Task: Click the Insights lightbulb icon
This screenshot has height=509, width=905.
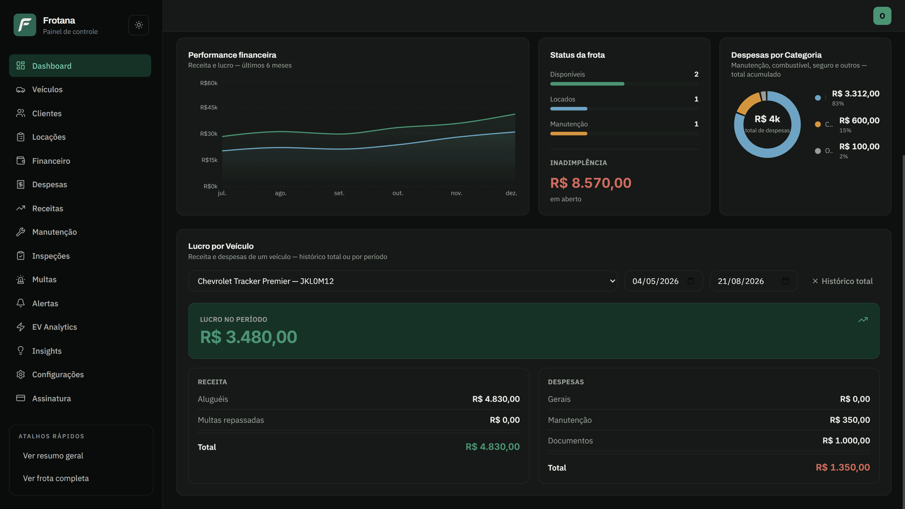Action: [21, 351]
